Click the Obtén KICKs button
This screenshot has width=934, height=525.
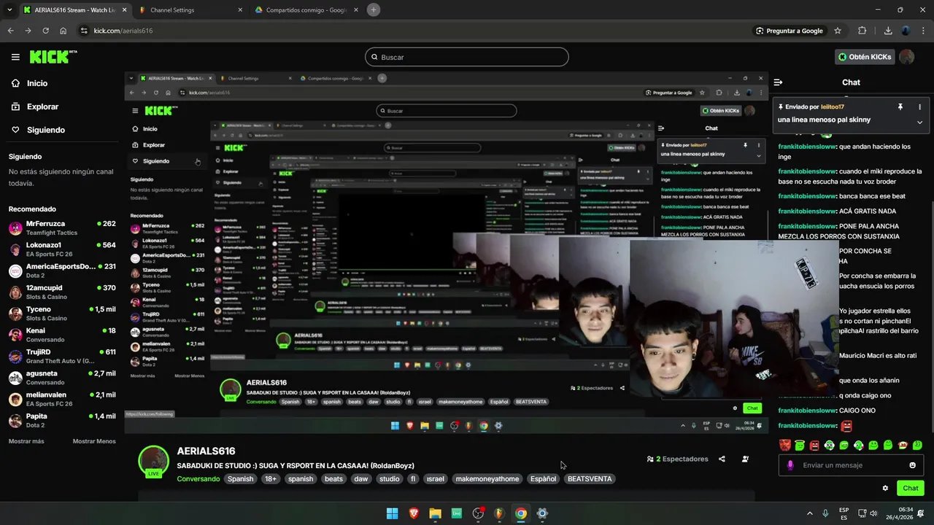pyautogui.click(x=865, y=57)
